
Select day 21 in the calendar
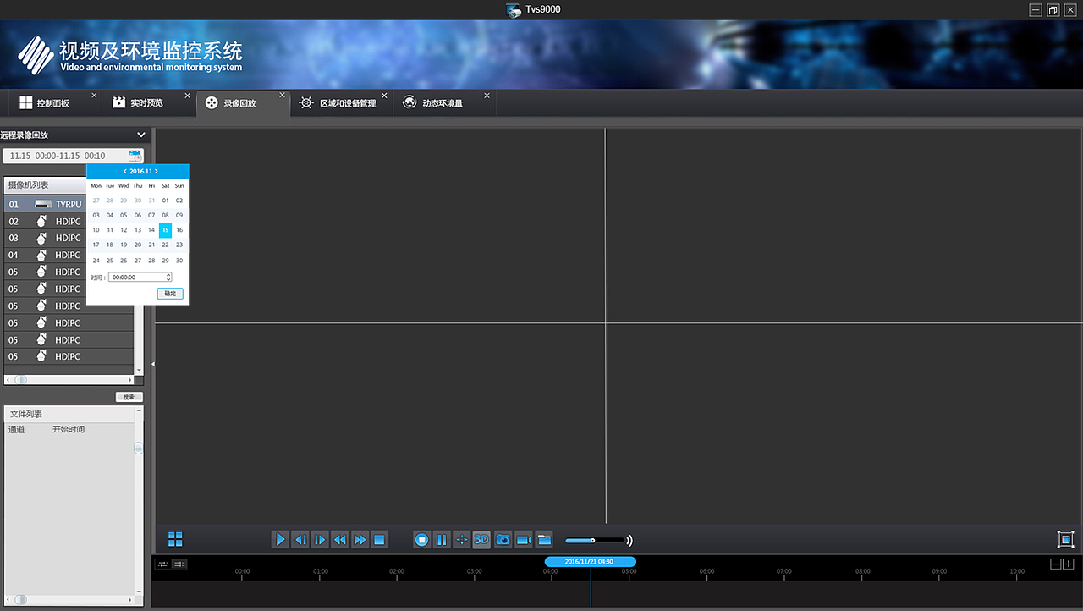(x=151, y=245)
